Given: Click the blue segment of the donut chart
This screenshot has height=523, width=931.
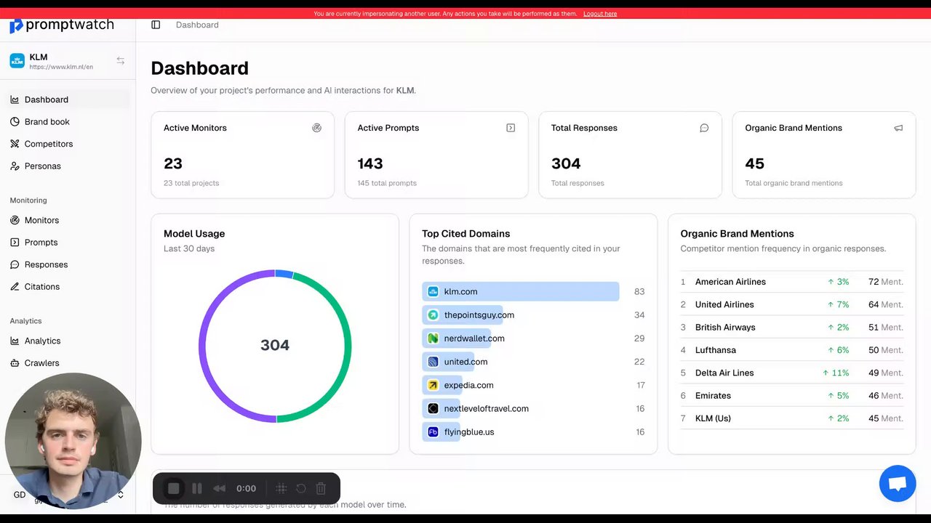Looking at the screenshot, I should coord(284,274).
